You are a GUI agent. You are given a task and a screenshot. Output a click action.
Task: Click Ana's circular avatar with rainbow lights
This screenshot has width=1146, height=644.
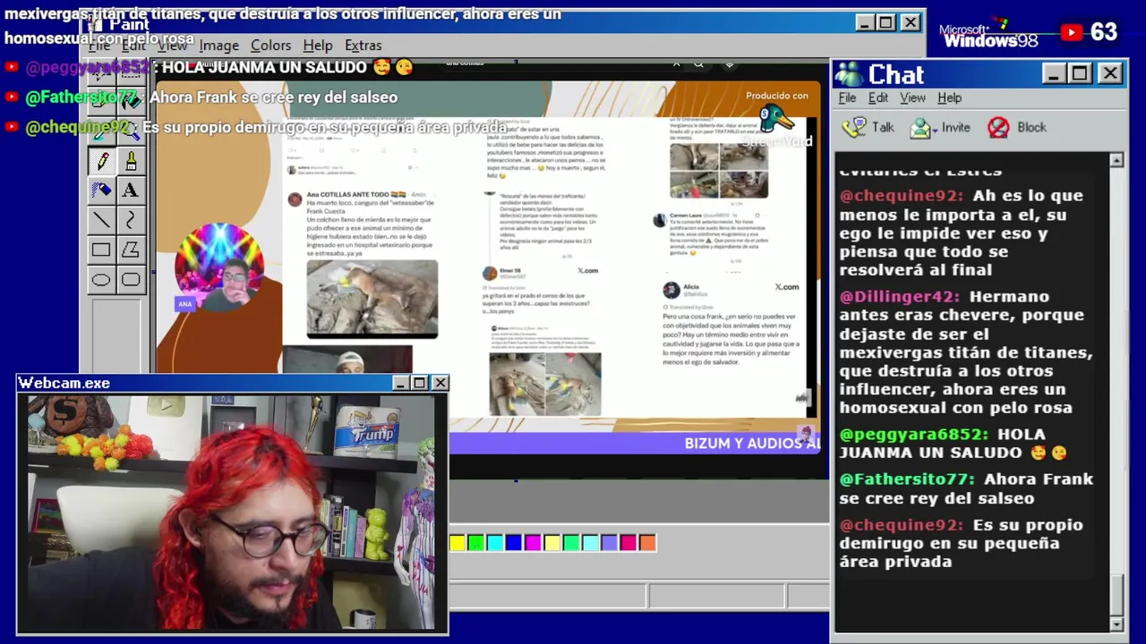pyautogui.click(x=220, y=267)
